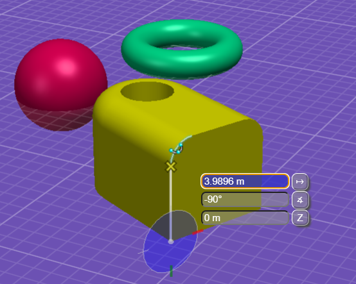Toggle the distance lock arrow icon
The width and height of the screenshot is (356, 284).
tap(300, 181)
